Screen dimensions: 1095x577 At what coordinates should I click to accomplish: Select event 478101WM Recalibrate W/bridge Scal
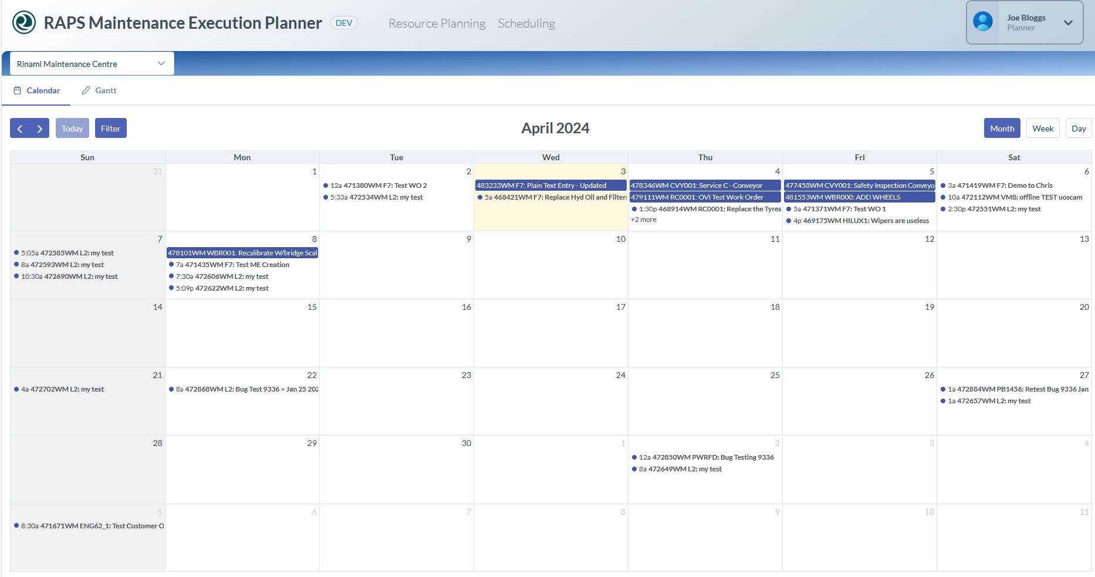click(x=242, y=252)
